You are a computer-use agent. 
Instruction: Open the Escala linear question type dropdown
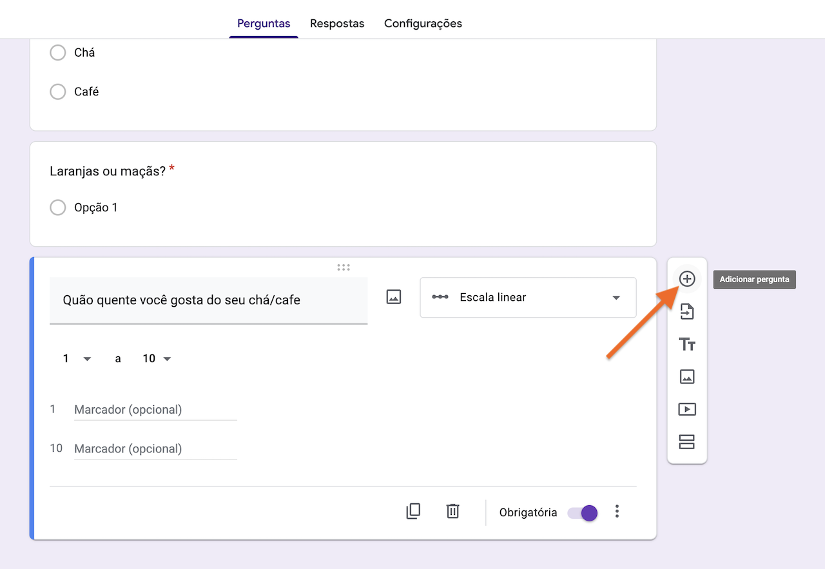click(x=527, y=297)
